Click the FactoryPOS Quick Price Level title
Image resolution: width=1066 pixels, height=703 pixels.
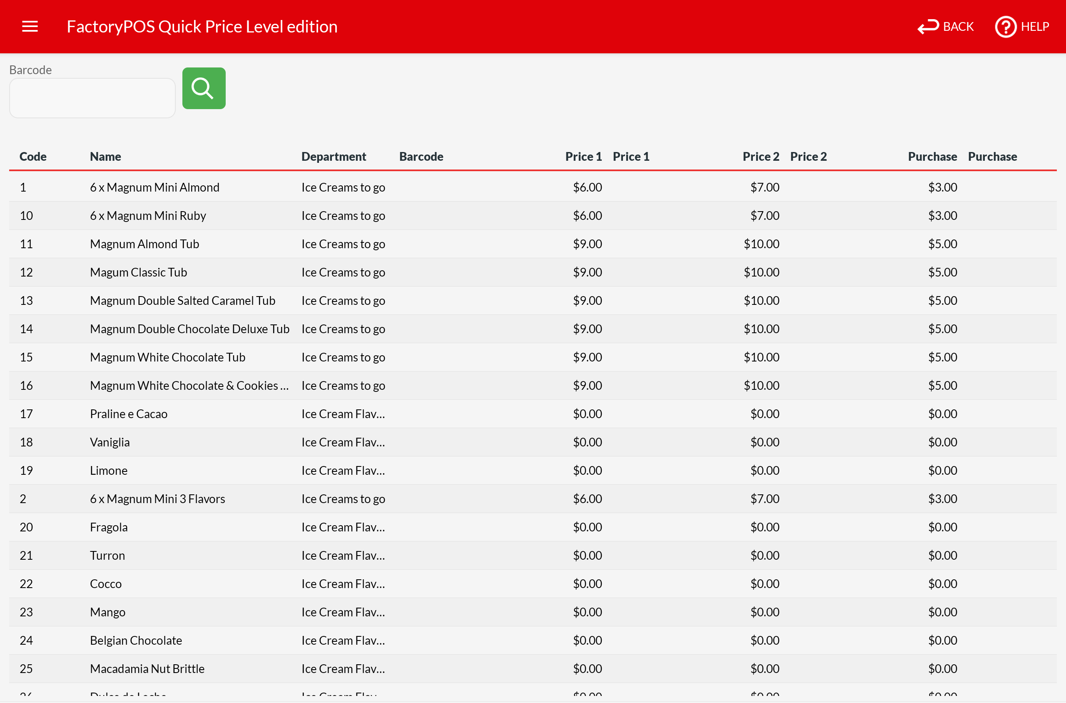pyautogui.click(x=202, y=27)
